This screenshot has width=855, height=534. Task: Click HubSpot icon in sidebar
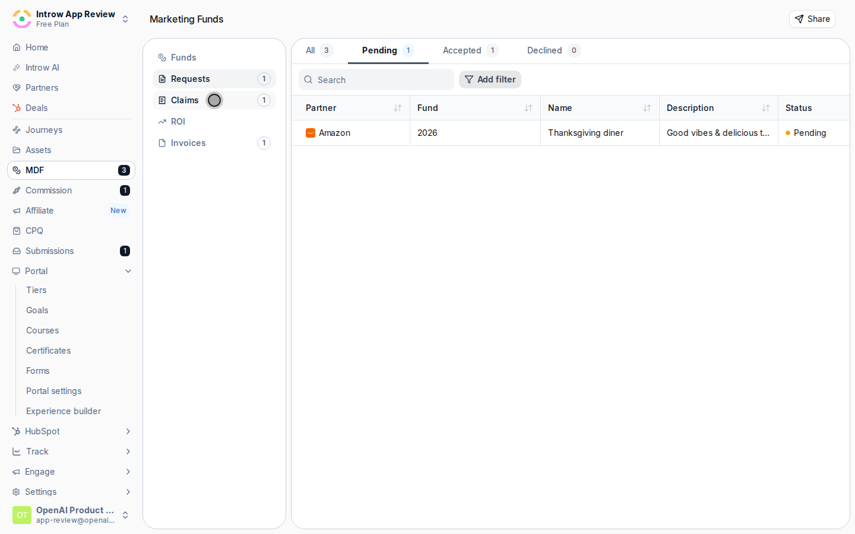click(x=16, y=431)
